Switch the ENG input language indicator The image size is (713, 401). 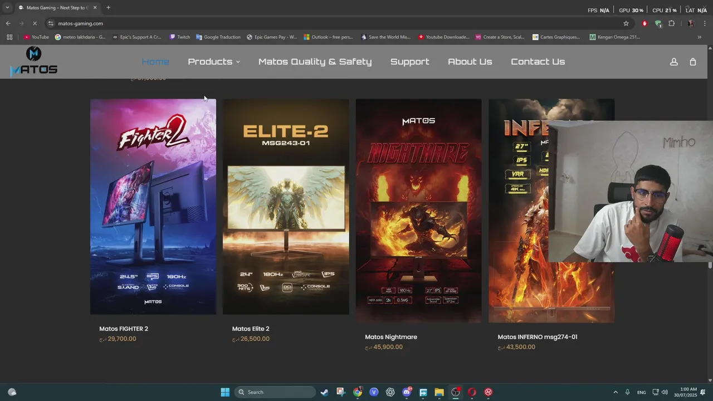642,392
